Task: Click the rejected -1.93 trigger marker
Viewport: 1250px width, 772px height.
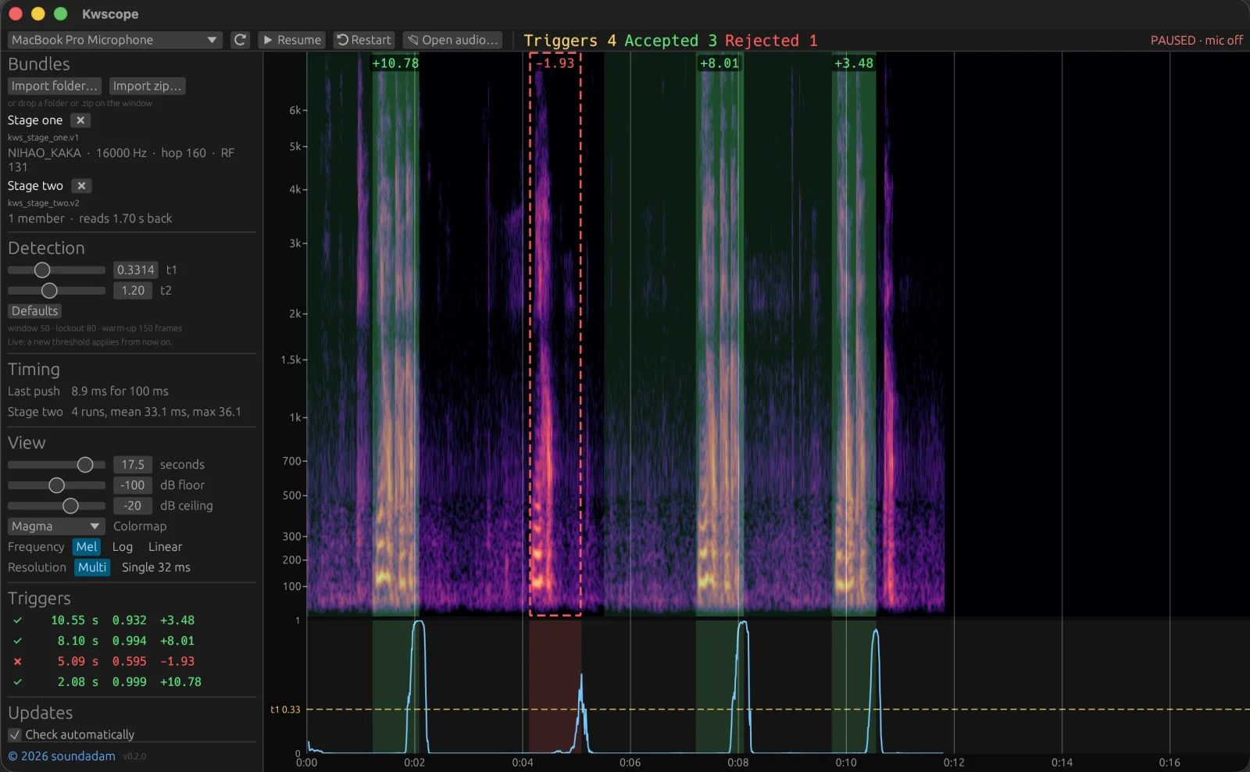Action: point(555,63)
